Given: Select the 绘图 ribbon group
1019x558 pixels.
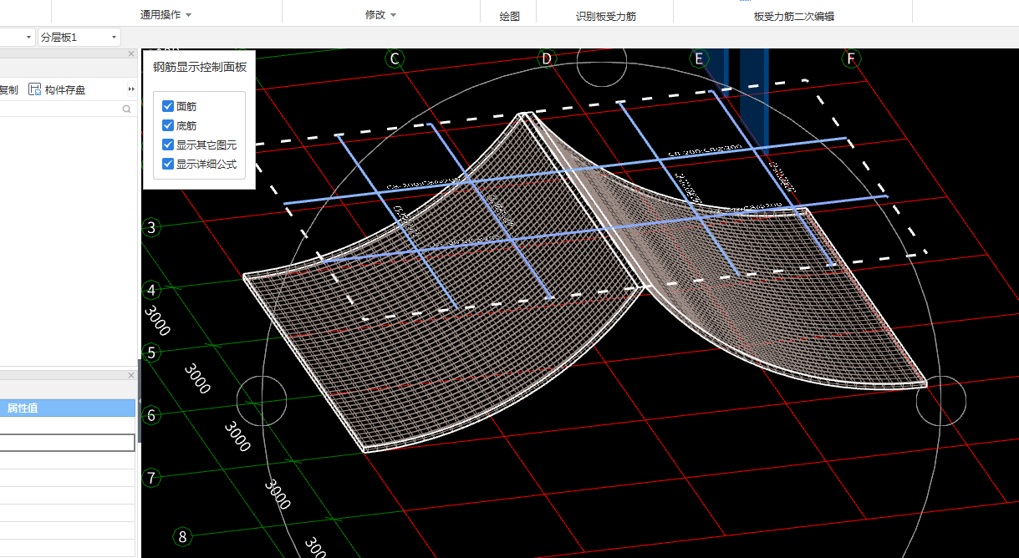Looking at the screenshot, I should (510, 16).
